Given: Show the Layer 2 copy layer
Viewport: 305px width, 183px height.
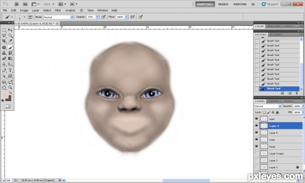Looking at the screenshot, I should (257, 154).
